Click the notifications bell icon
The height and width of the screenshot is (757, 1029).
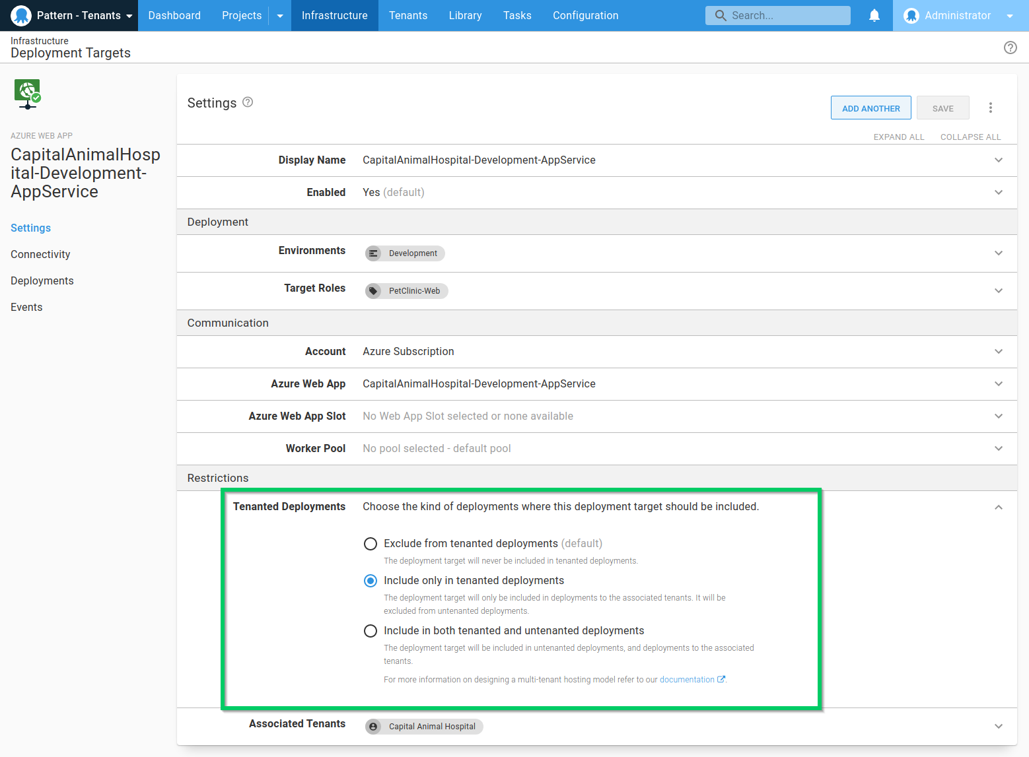pos(874,15)
